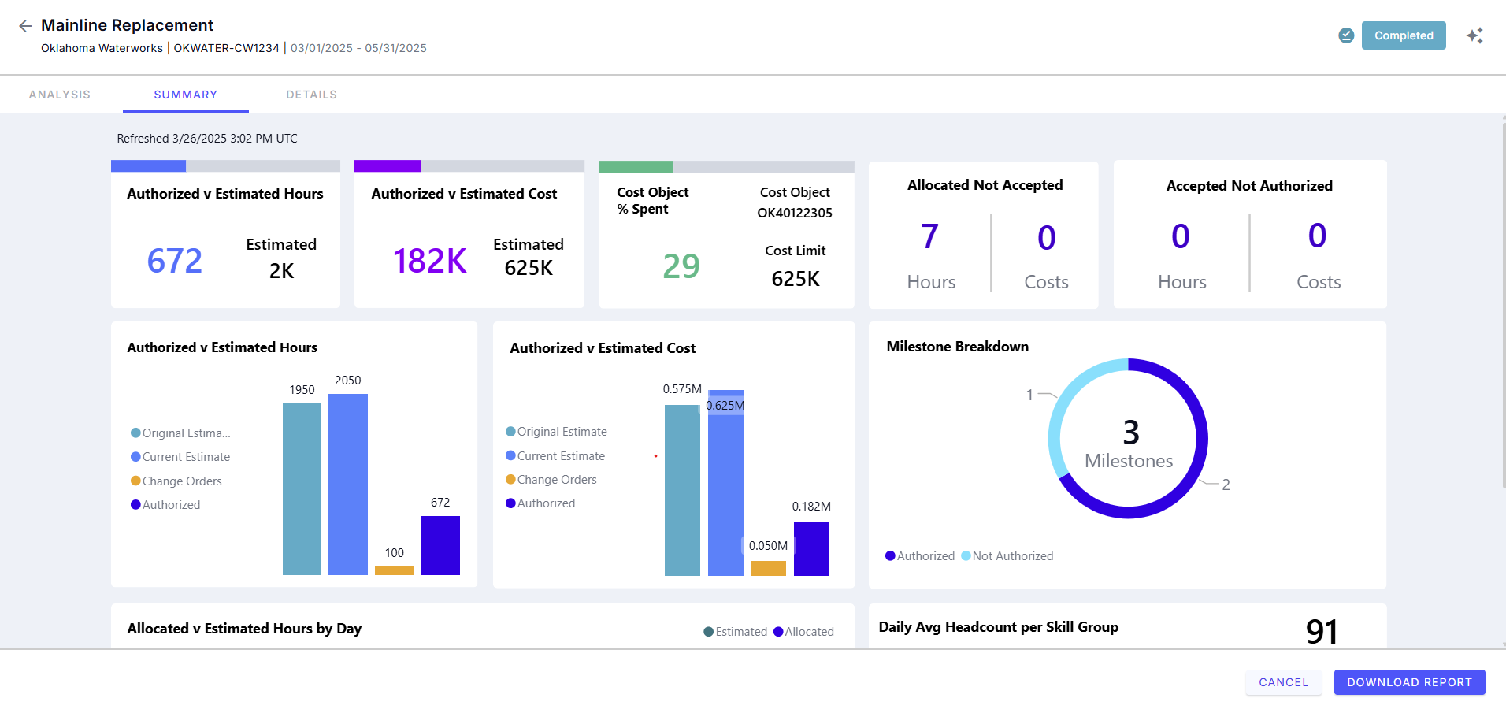
Task: Click the Completed status button
Action: [x=1403, y=35]
